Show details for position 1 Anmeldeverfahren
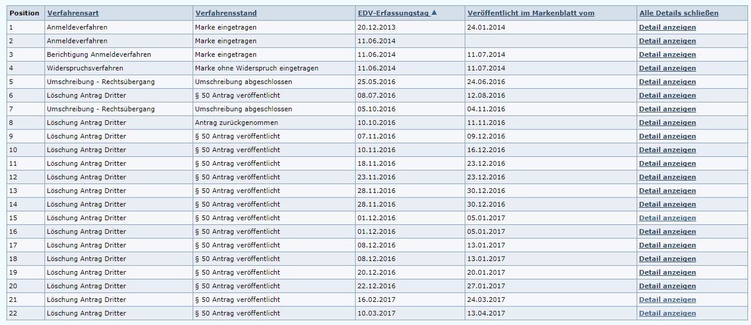The width and height of the screenshot is (751, 325). point(667,27)
